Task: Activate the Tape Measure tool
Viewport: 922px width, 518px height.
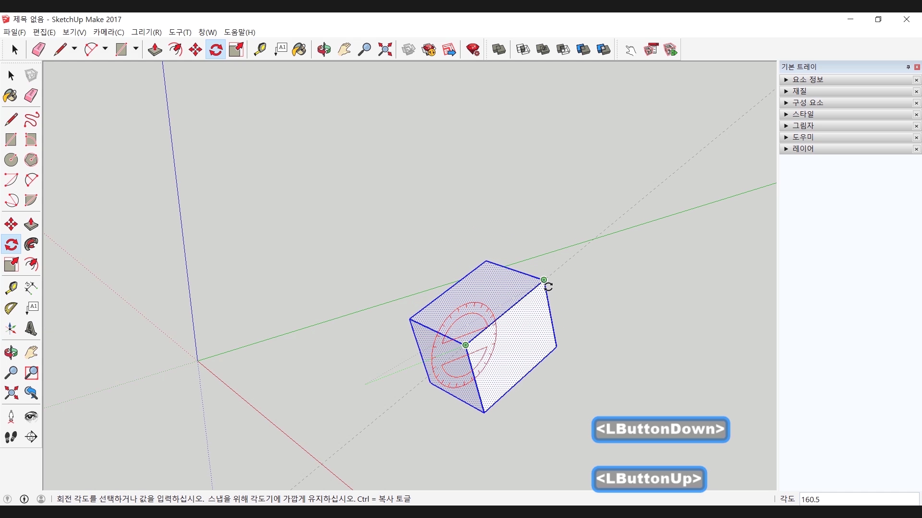Action: click(x=11, y=287)
